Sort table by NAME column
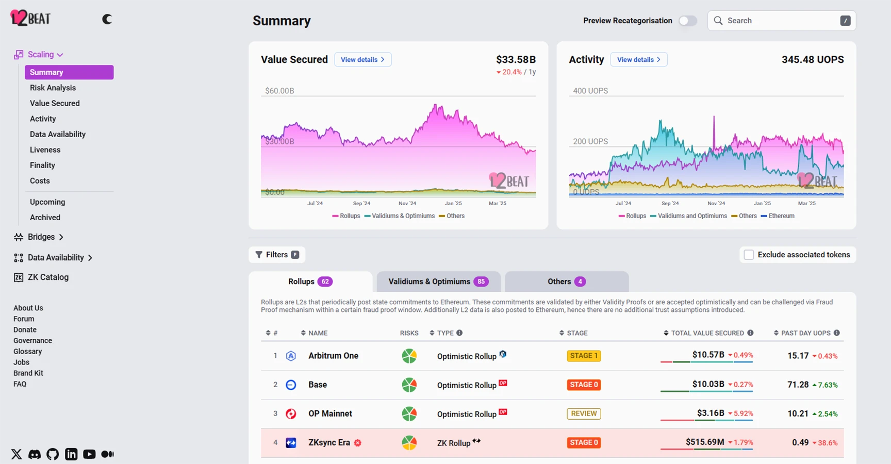The height and width of the screenshot is (464, 891). pyautogui.click(x=314, y=333)
